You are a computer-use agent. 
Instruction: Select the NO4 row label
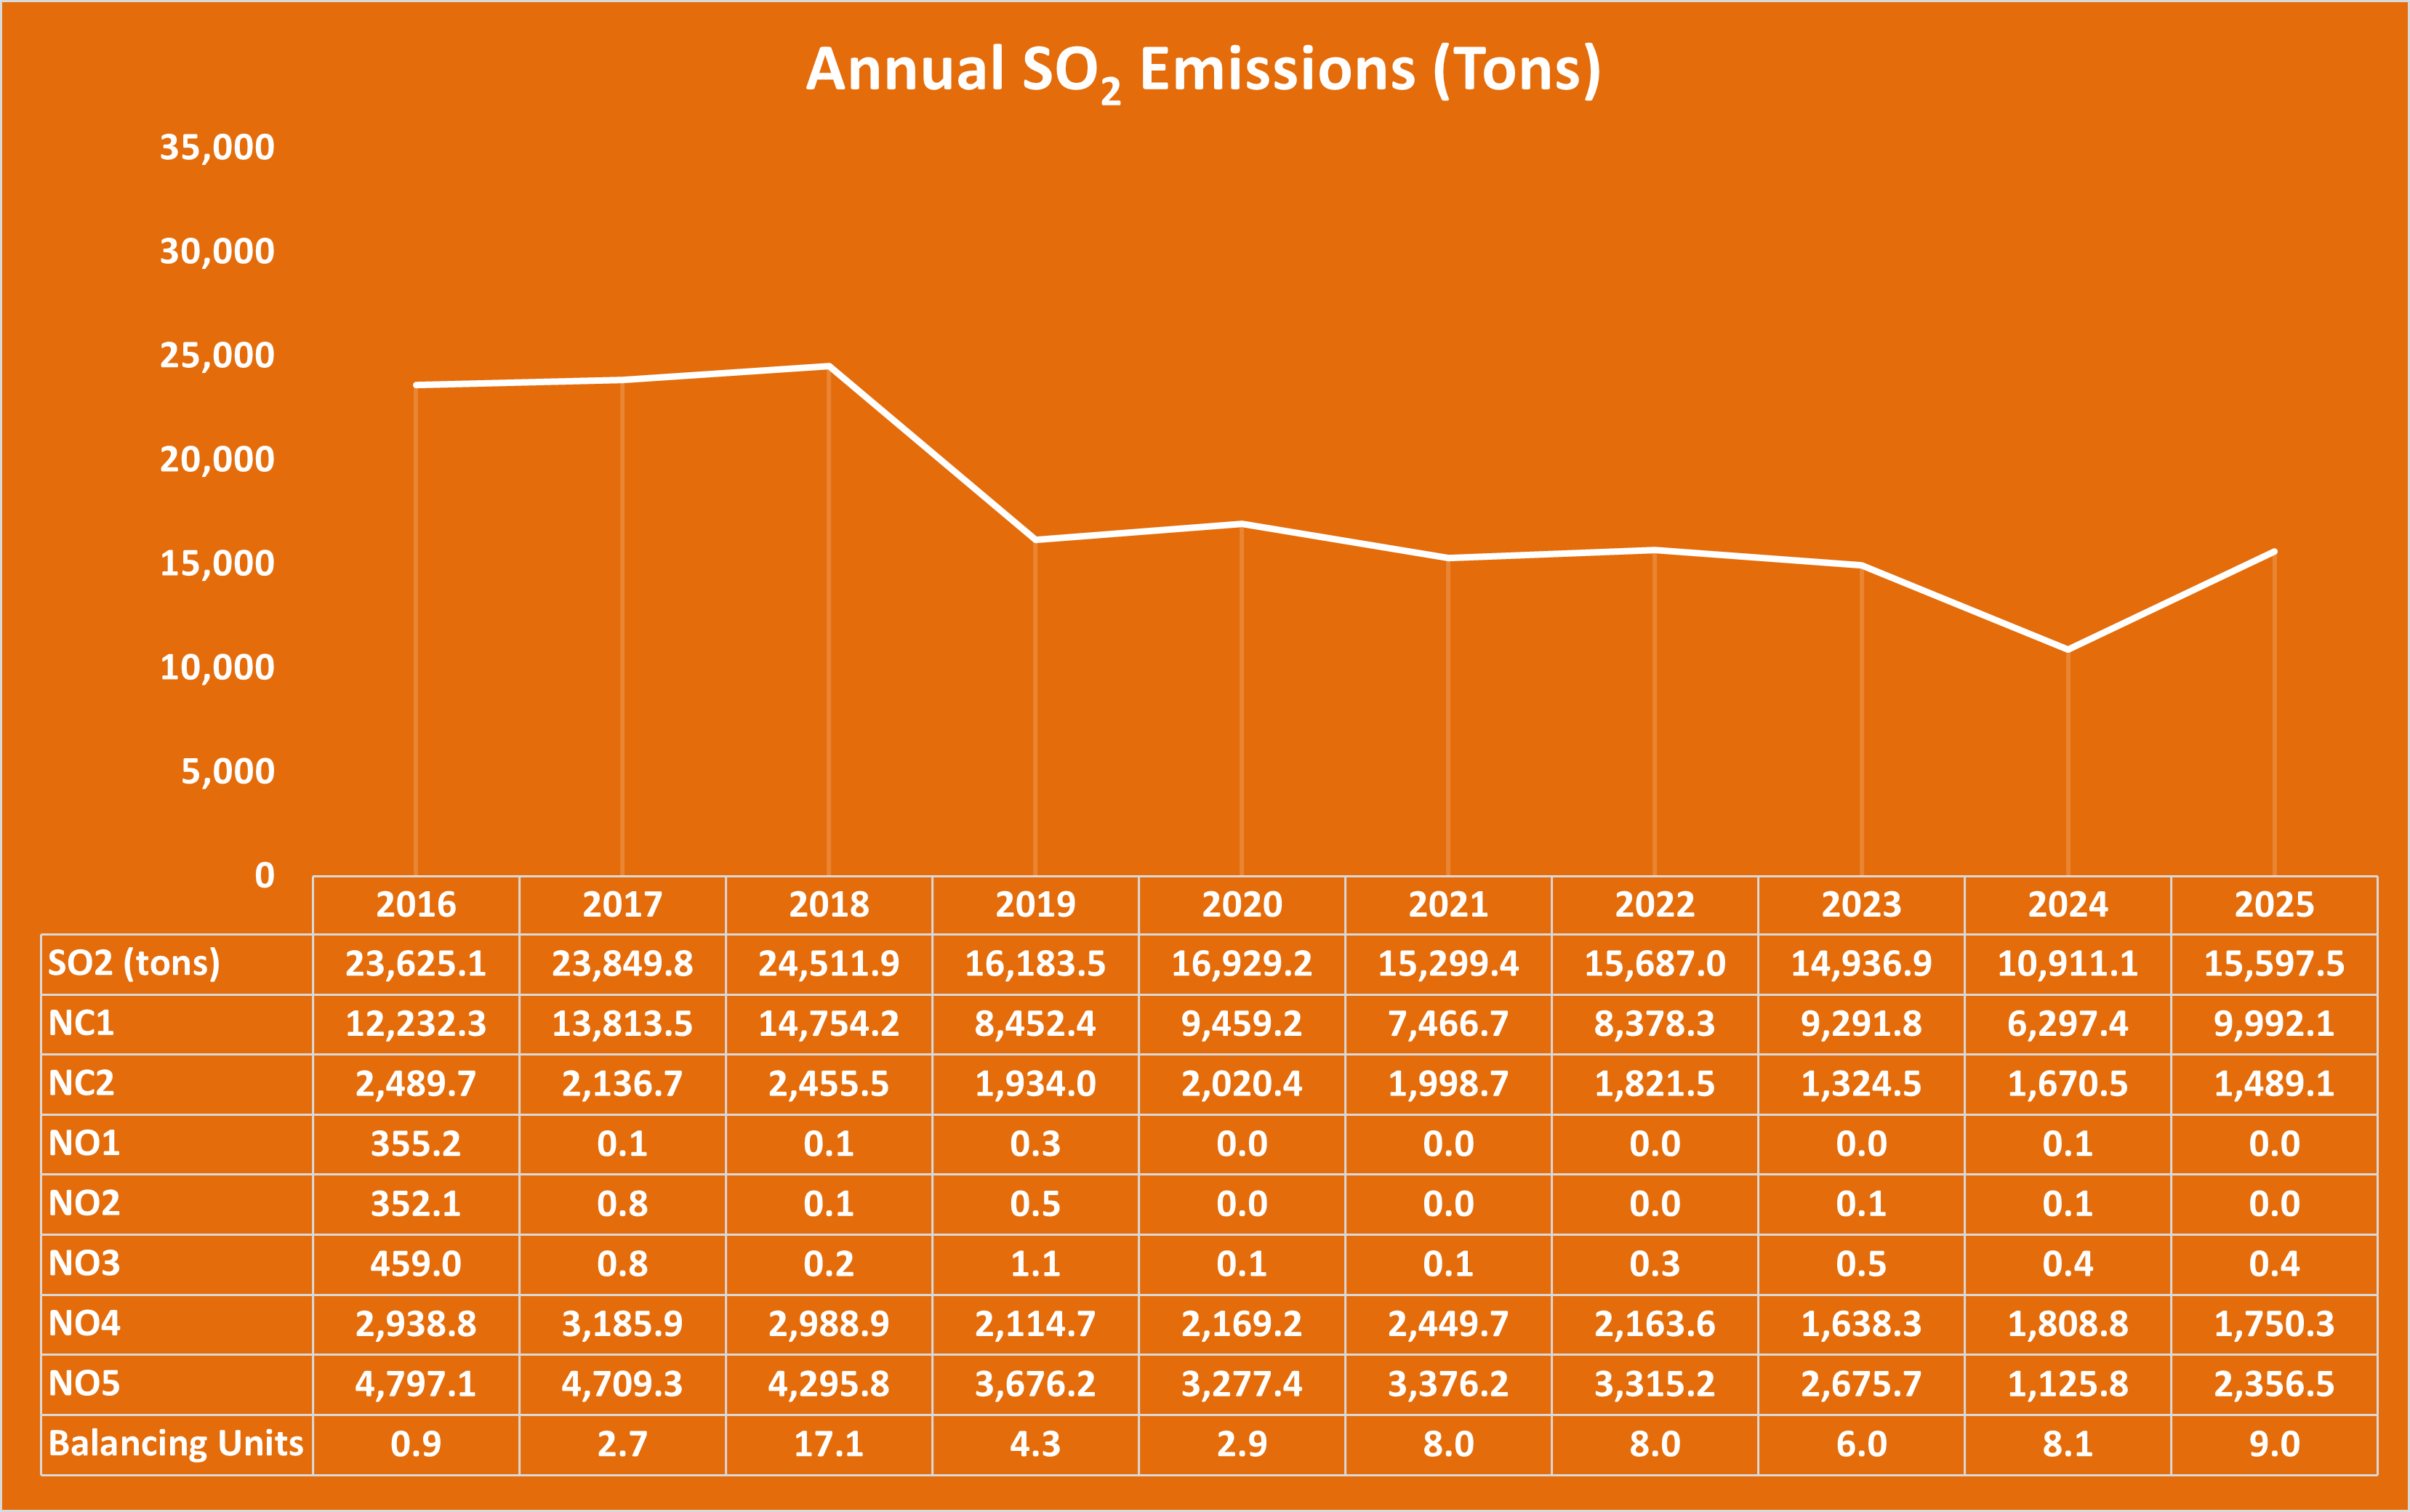coord(84,1323)
